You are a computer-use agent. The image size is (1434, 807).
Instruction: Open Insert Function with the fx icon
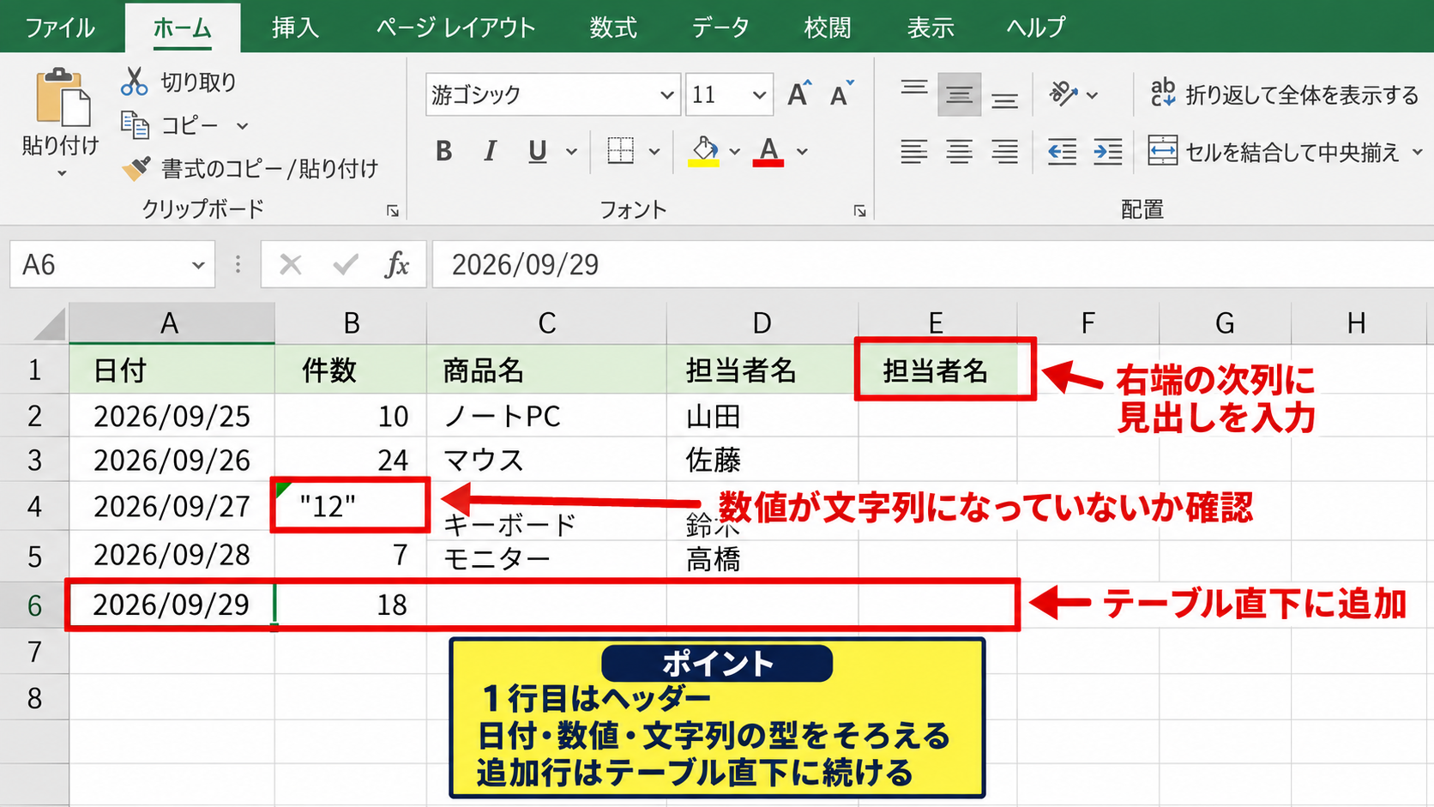(x=397, y=265)
